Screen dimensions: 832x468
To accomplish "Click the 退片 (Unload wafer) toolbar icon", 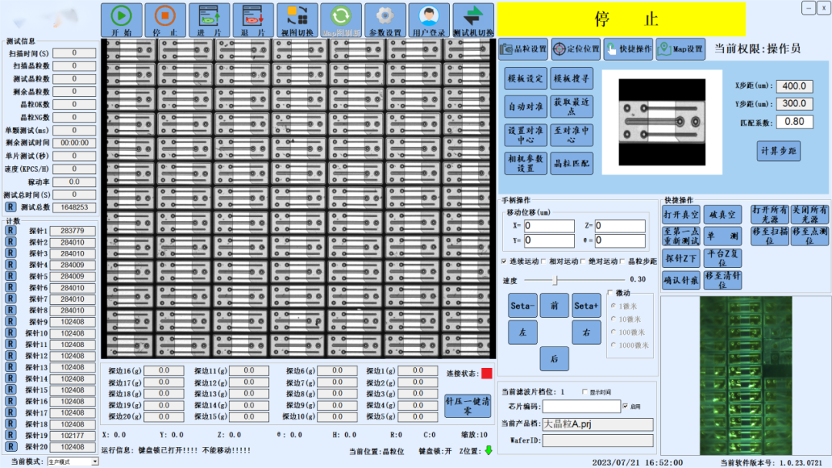I will click(253, 20).
